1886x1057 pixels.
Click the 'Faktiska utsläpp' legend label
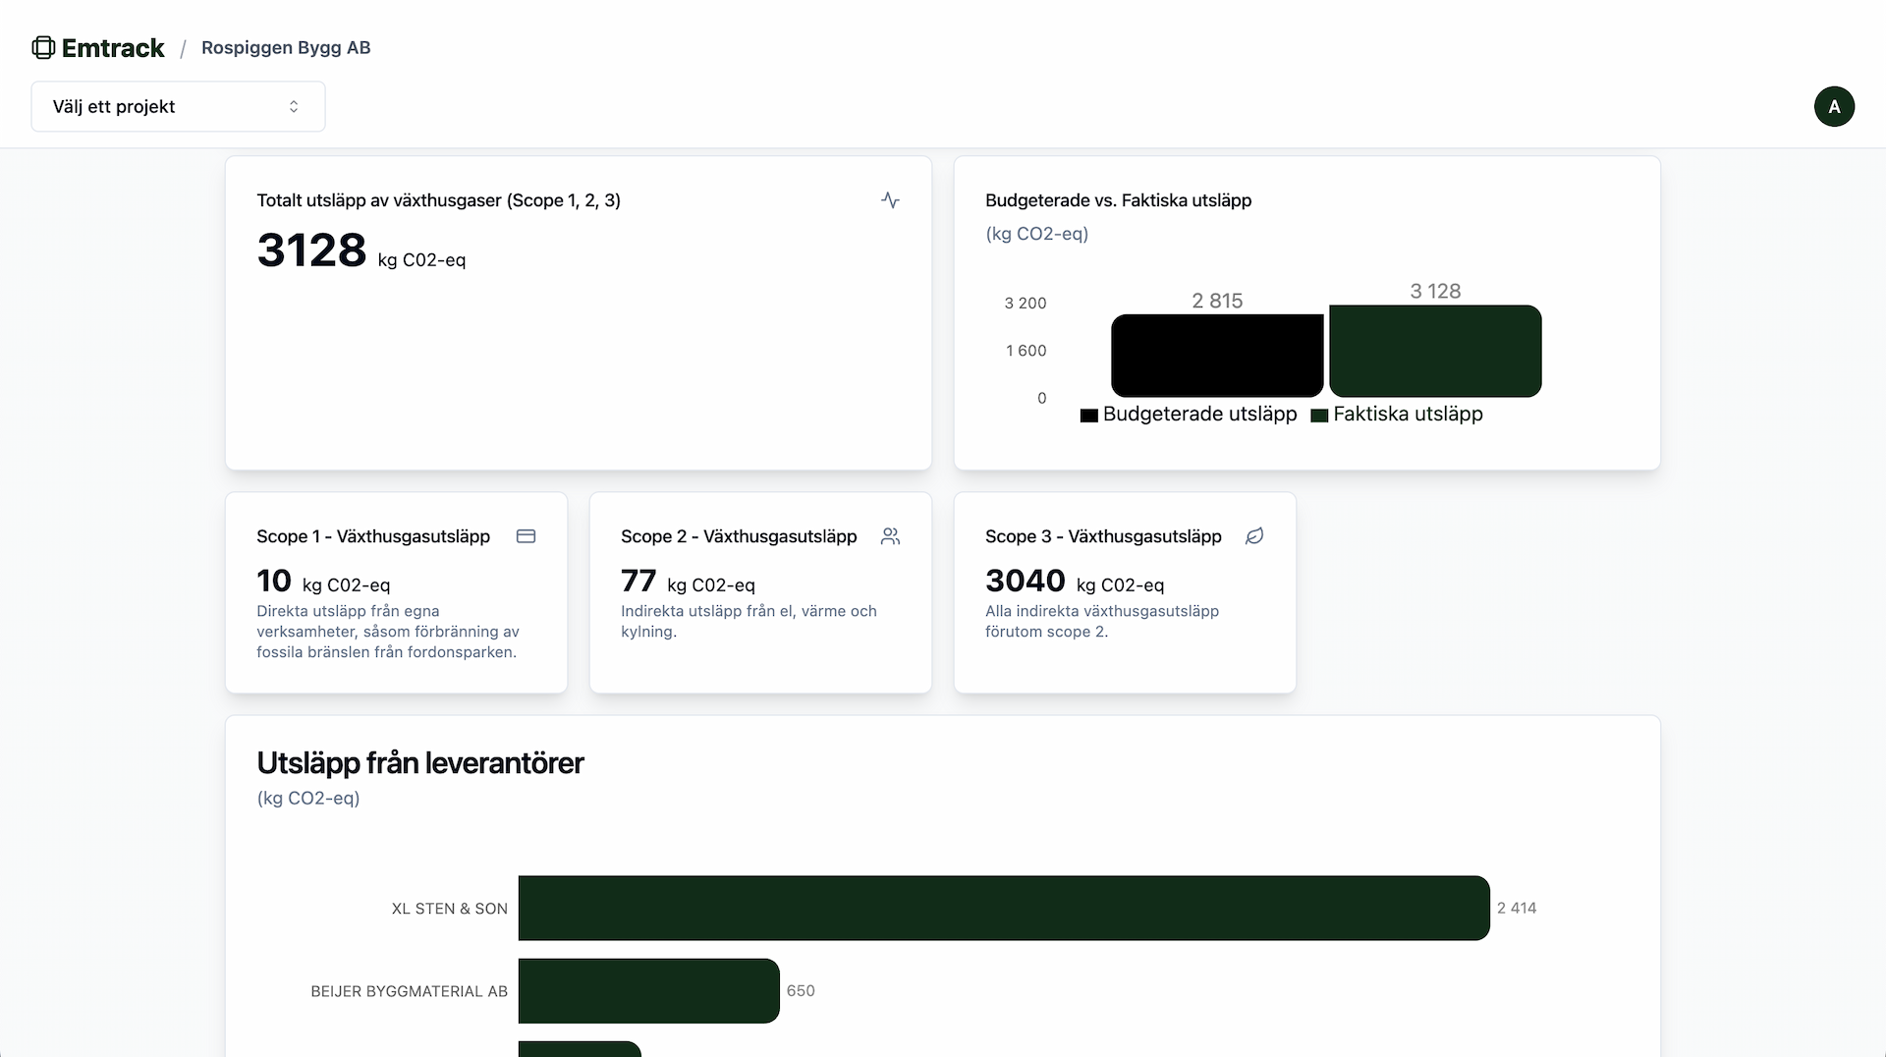1408,414
